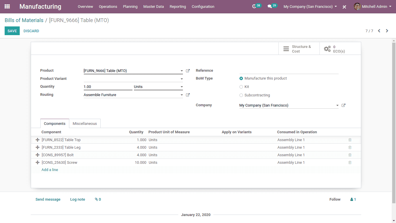Select the [CONS_89957] Bolt cell
The width and height of the screenshot is (396, 223).
click(x=58, y=155)
